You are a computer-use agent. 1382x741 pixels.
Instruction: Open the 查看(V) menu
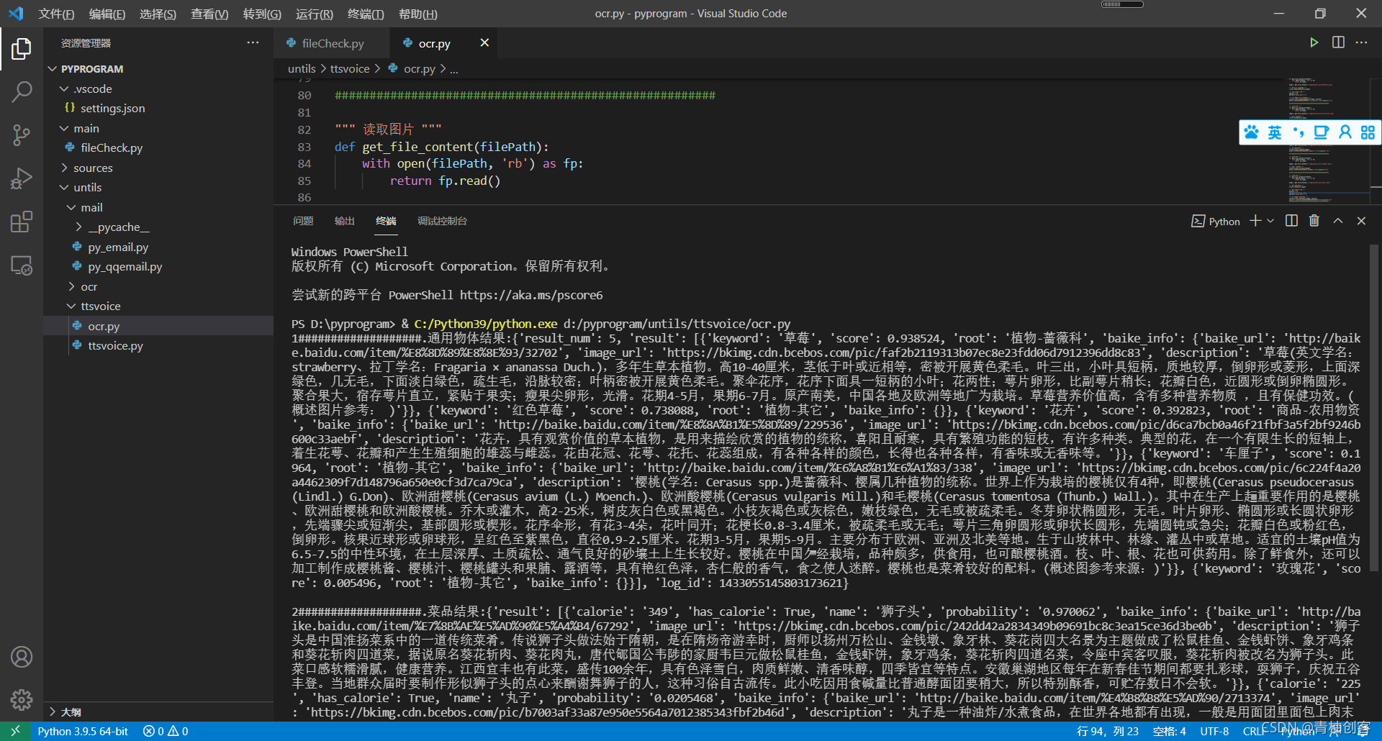209,14
